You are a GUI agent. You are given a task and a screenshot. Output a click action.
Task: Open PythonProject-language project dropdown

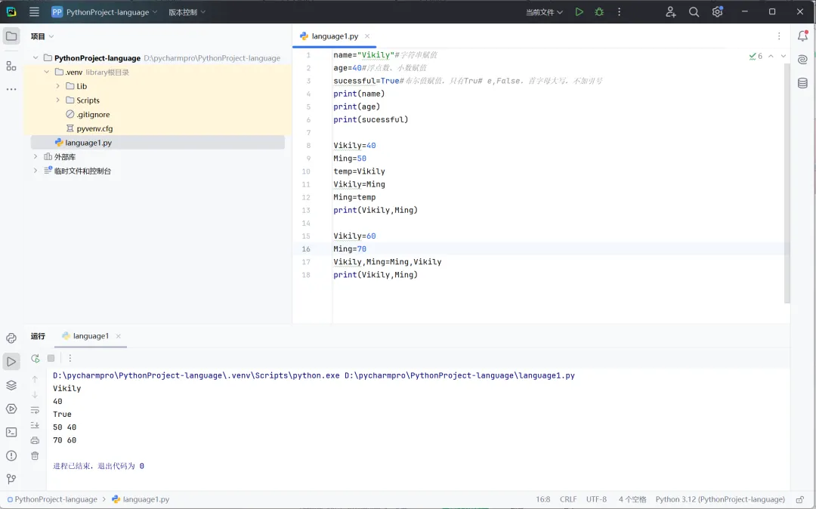point(104,12)
